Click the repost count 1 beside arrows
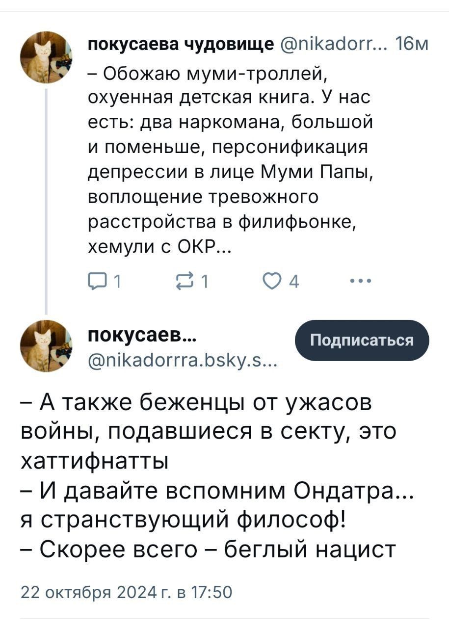 coord(206,282)
